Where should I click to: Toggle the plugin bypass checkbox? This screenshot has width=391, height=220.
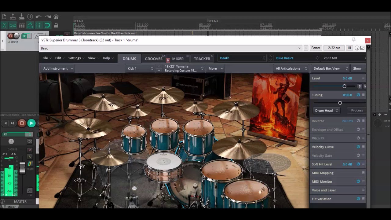[x=362, y=48]
